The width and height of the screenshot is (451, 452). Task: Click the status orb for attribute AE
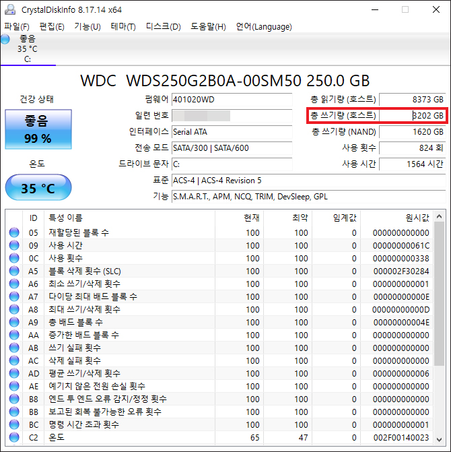click(14, 386)
